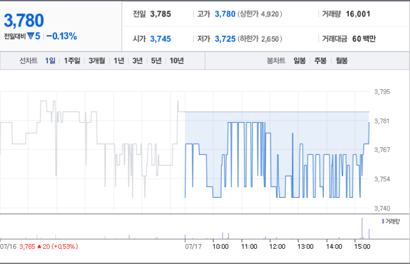Click the upper limit 상한가 4,920
This screenshot has height=264, width=410.
click(x=260, y=14)
